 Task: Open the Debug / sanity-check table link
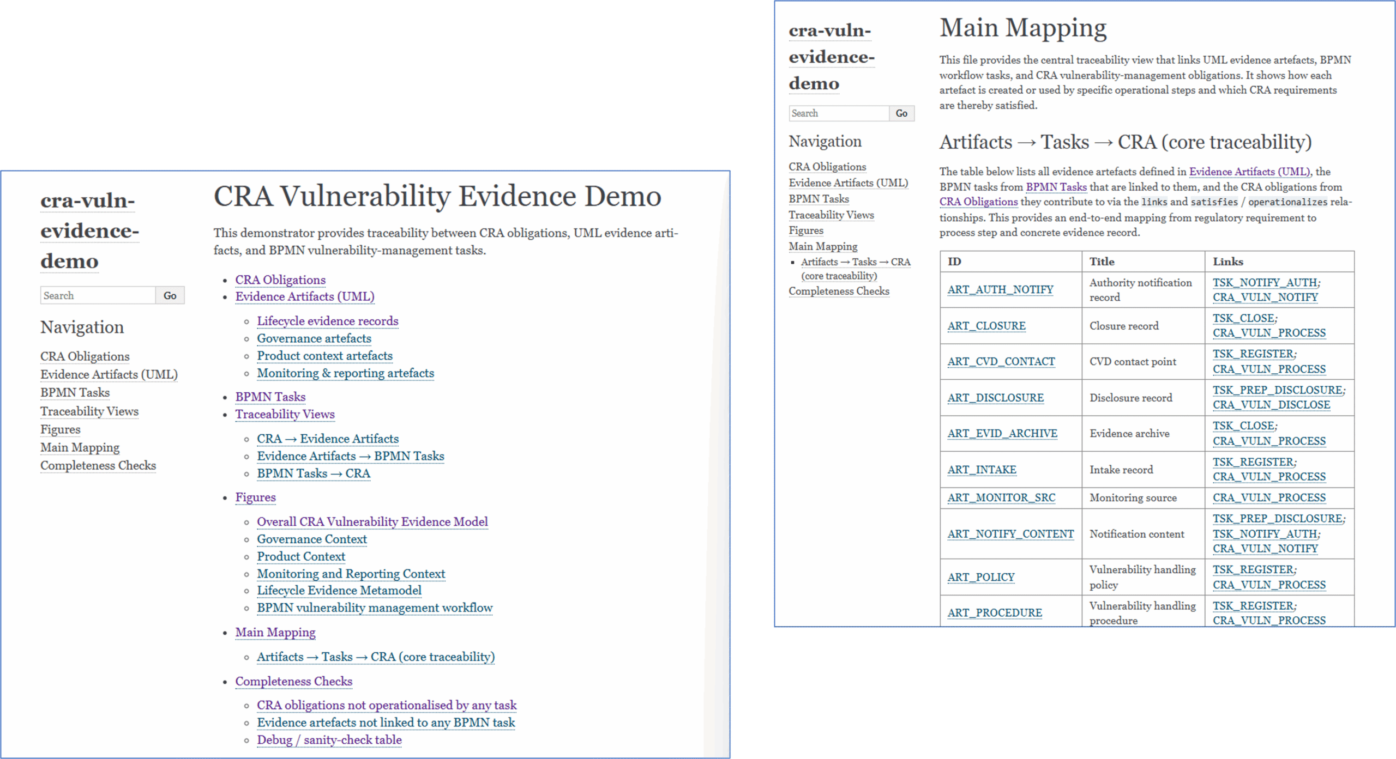click(329, 740)
